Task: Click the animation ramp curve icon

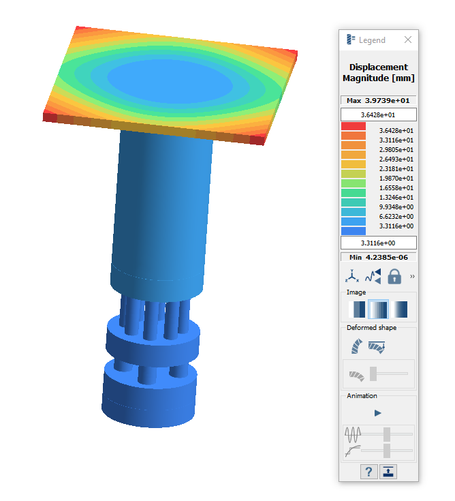Action: point(353,451)
